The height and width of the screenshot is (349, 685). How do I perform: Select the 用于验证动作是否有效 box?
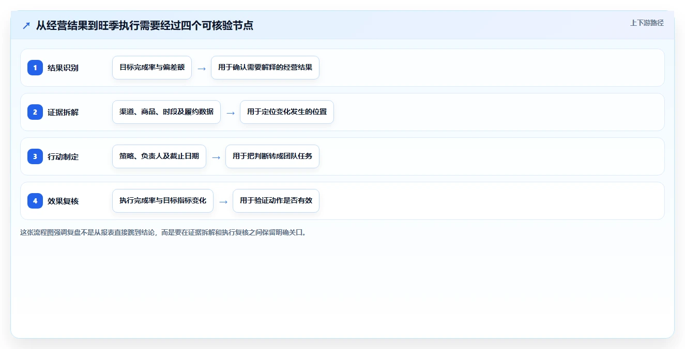pos(276,201)
